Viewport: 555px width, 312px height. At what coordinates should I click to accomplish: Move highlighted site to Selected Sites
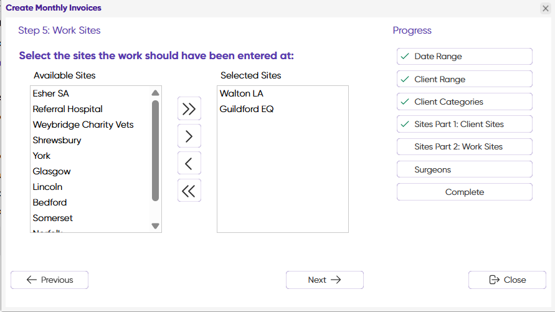tap(189, 136)
